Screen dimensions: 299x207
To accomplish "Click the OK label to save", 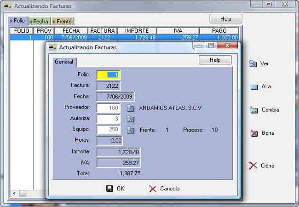I will click(x=121, y=189).
